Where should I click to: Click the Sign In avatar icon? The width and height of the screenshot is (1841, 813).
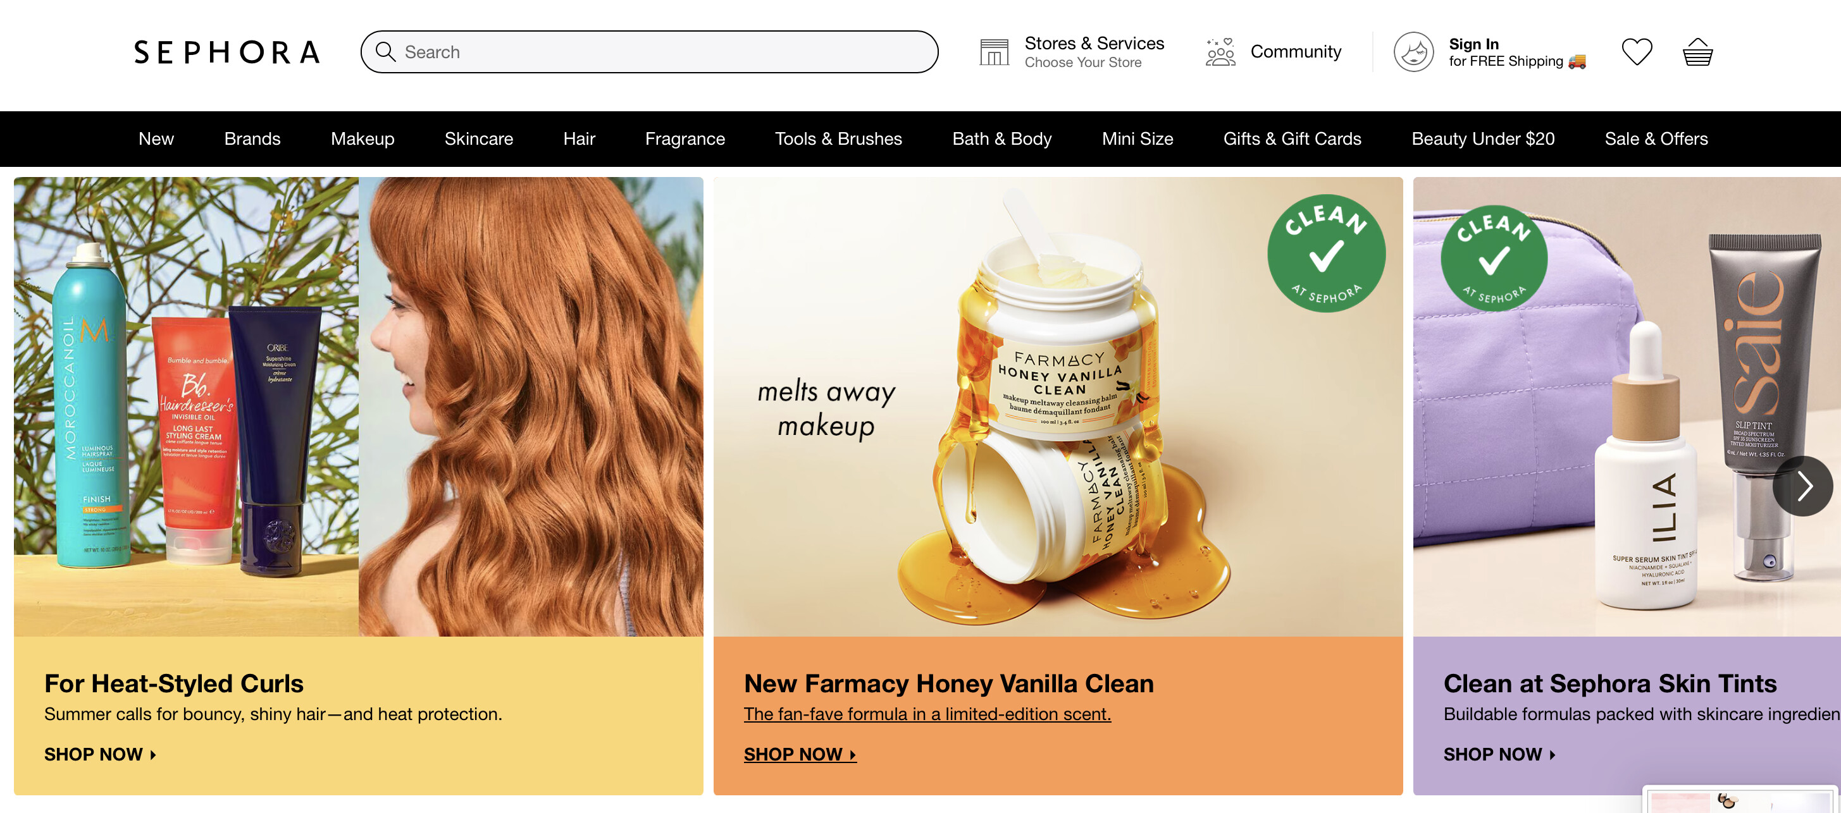point(1413,52)
